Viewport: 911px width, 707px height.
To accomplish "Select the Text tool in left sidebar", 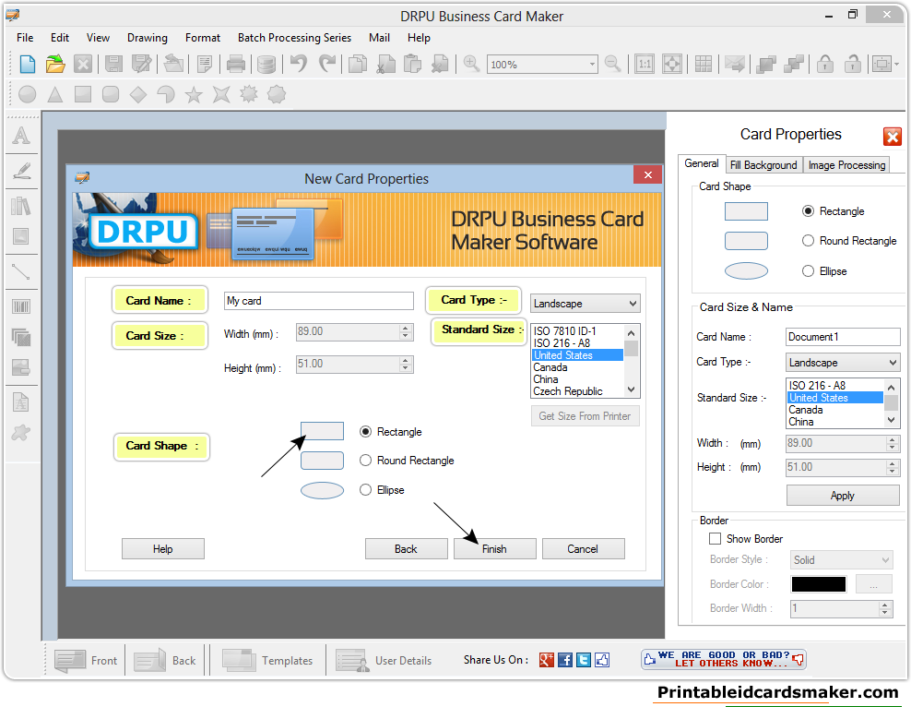I will (x=21, y=136).
